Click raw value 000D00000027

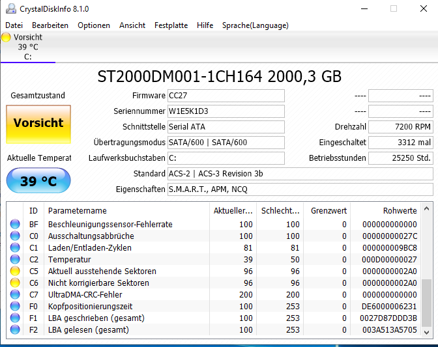(389, 259)
